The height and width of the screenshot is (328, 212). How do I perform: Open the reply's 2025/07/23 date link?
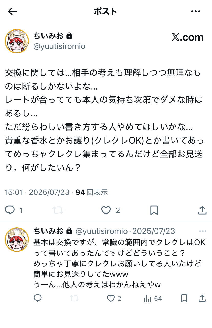(154, 231)
